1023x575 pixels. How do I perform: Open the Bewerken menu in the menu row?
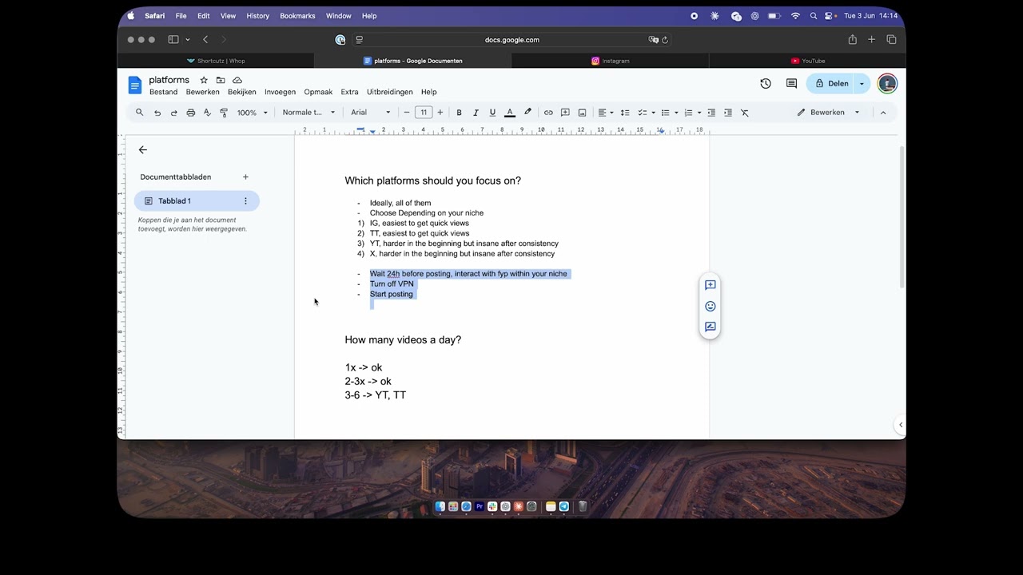click(x=202, y=92)
